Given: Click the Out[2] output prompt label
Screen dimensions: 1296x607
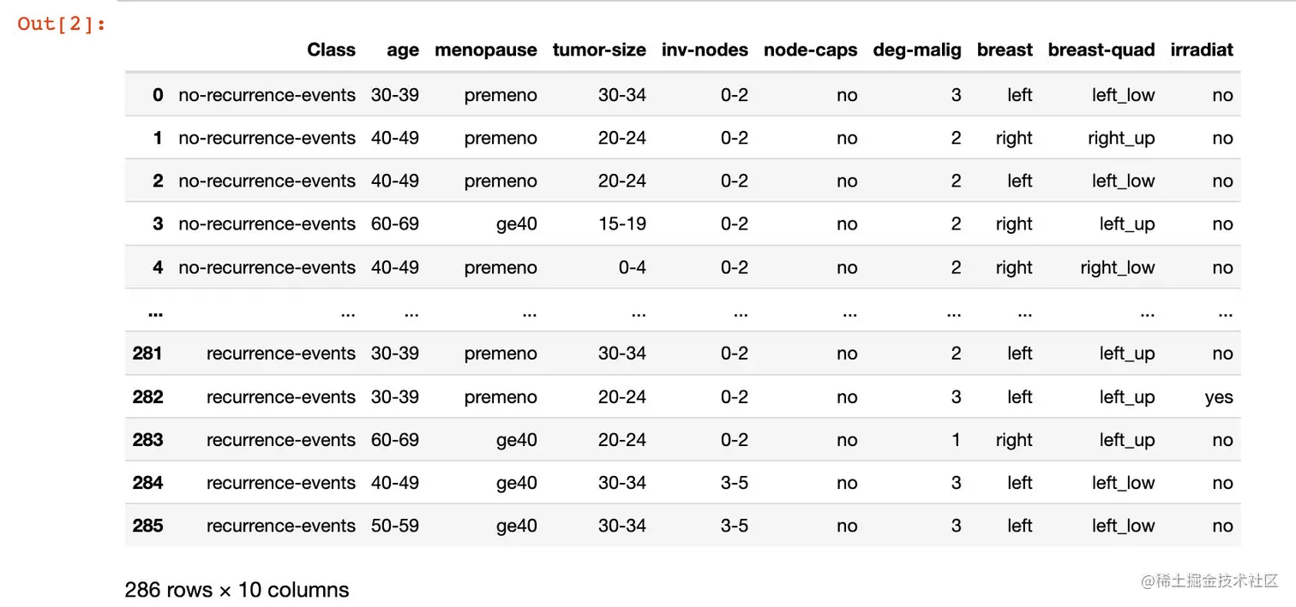Looking at the screenshot, I should (62, 24).
